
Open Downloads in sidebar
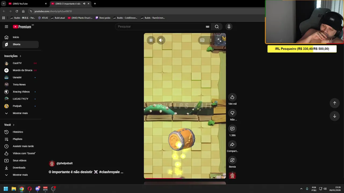tap(20, 168)
